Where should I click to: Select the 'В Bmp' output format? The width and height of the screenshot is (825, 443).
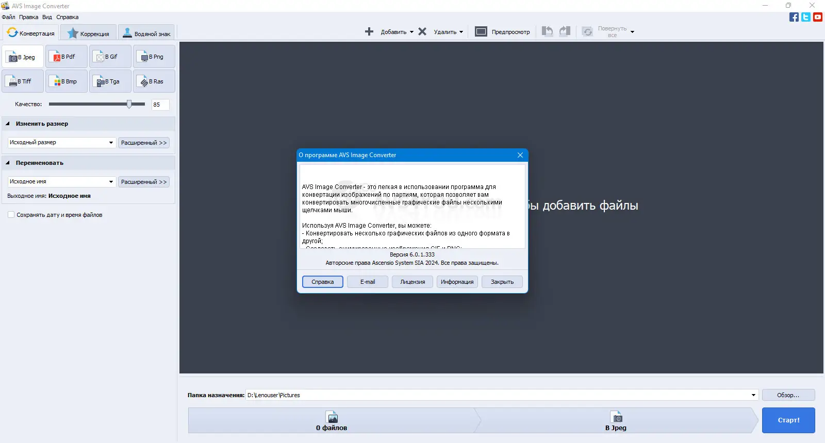click(67, 81)
